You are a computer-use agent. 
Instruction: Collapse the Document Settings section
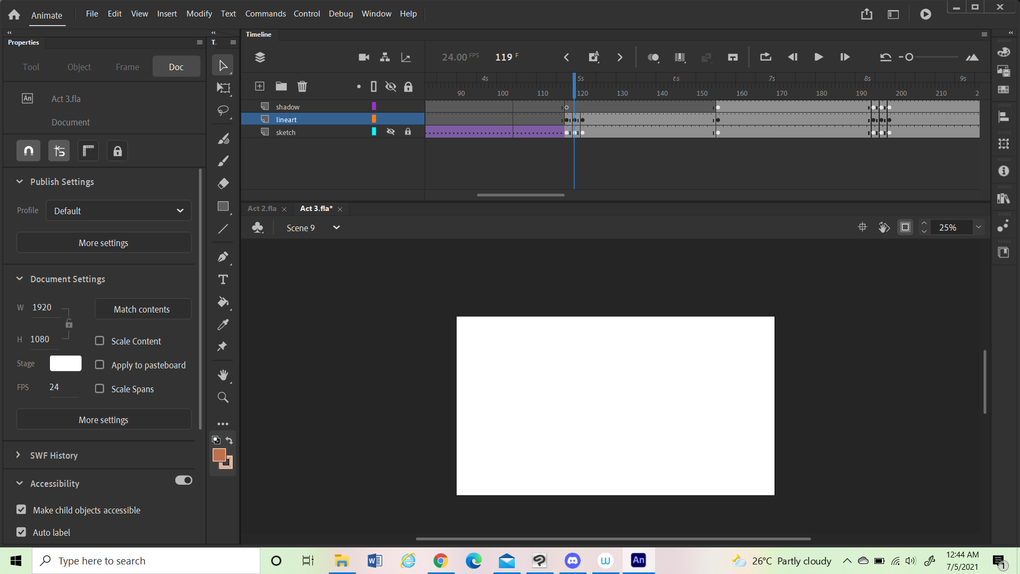coord(20,278)
